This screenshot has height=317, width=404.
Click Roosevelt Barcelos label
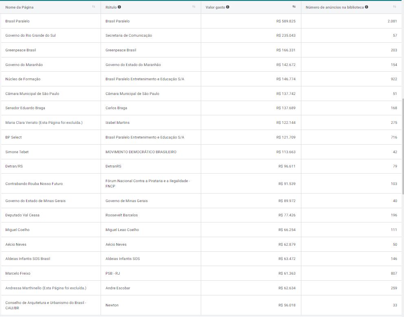tap(122, 215)
